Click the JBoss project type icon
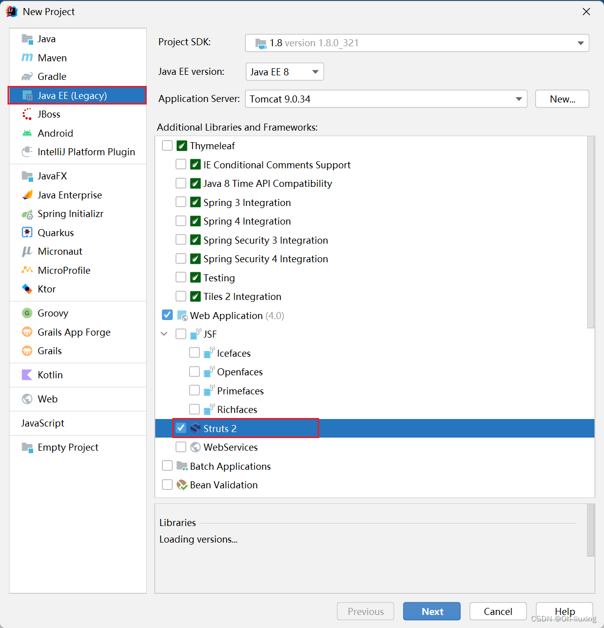Viewport: 604px width, 628px height. pyautogui.click(x=27, y=114)
